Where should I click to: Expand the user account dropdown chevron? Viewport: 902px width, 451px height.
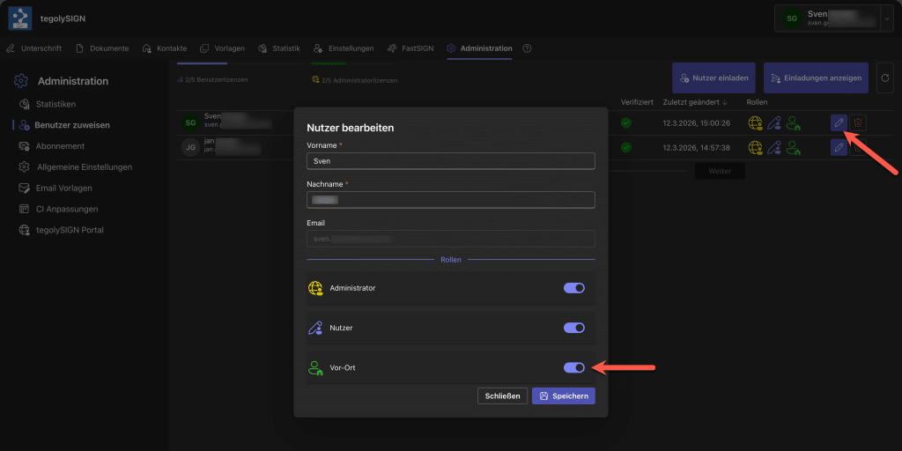[885, 18]
